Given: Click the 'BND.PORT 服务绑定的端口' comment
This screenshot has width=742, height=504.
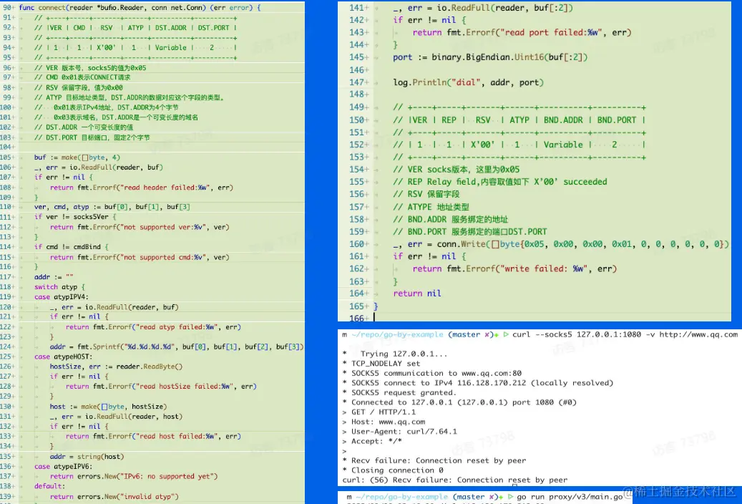Looking at the screenshot, I should [x=469, y=232].
